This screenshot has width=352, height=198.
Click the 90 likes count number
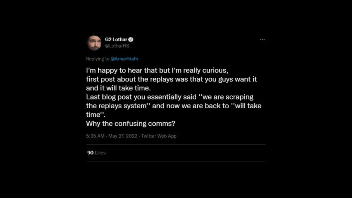coord(90,153)
